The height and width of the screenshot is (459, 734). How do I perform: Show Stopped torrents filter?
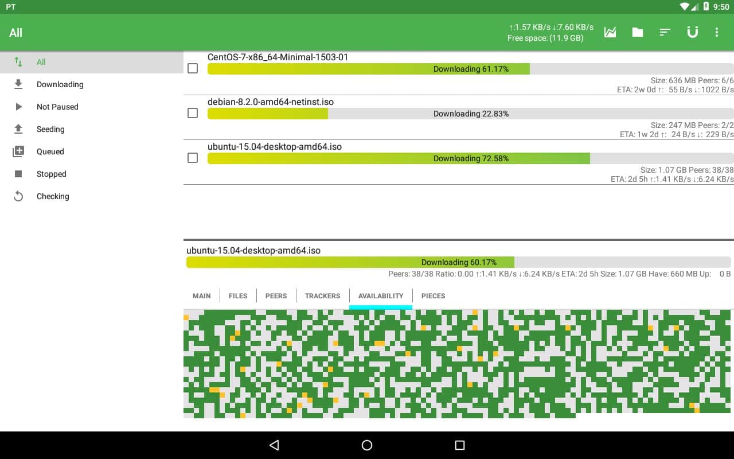click(51, 174)
